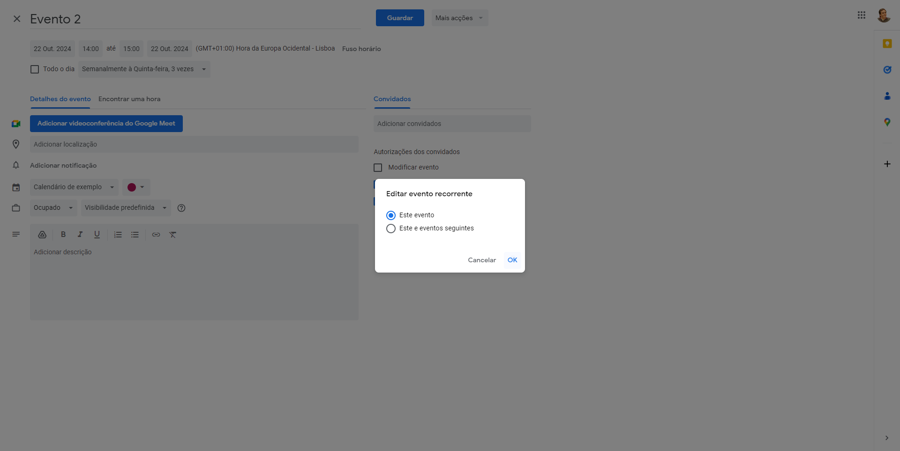
Task: Close the event editor with the X icon
Action: click(17, 19)
